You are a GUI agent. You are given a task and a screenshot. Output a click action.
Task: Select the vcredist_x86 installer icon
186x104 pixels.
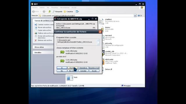click(x=103, y=53)
